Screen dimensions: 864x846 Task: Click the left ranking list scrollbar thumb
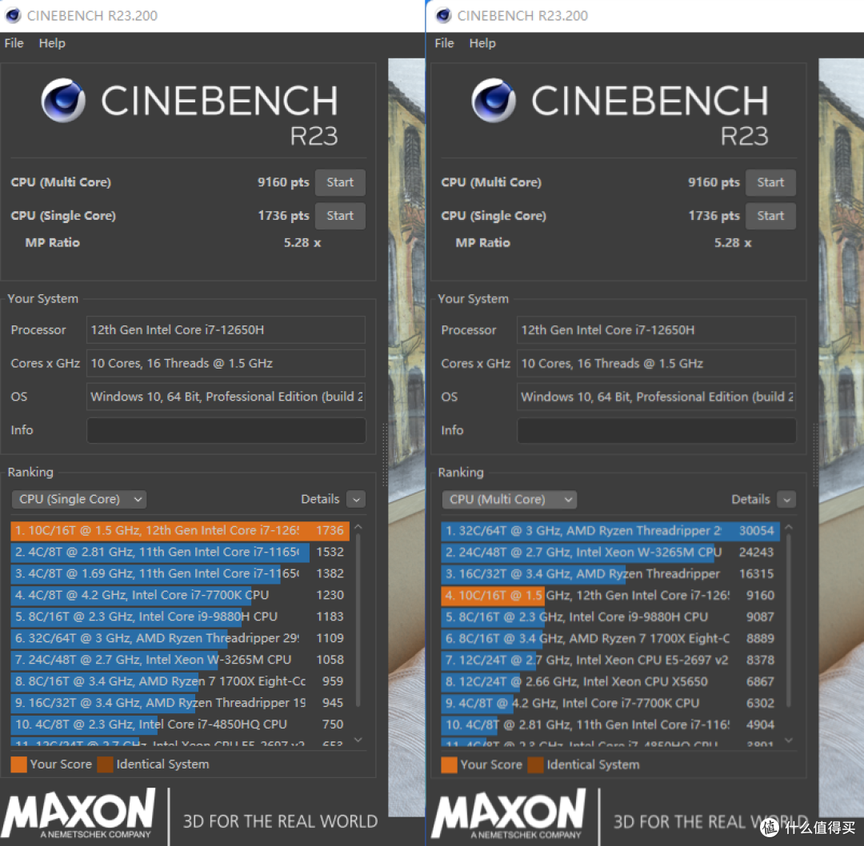pyautogui.click(x=358, y=620)
